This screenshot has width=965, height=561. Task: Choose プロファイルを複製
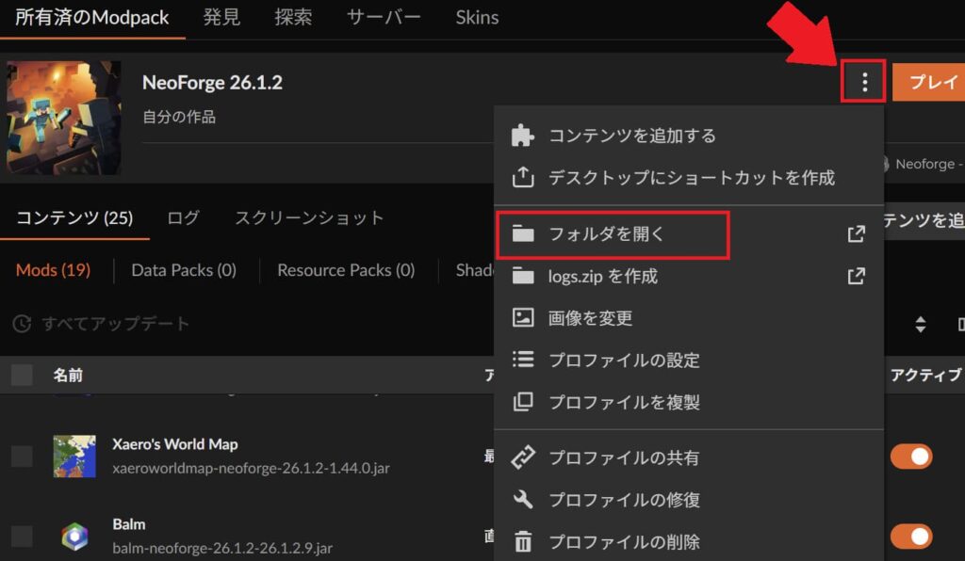689,402
